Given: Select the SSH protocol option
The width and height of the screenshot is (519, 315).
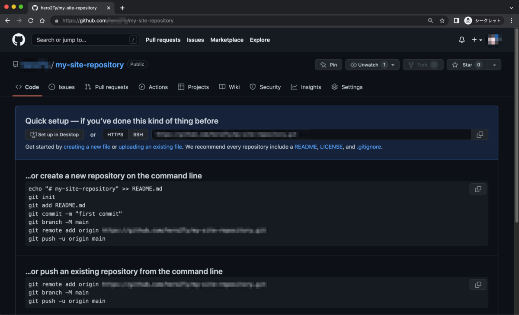Looking at the screenshot, I should (x=138, y=134).
